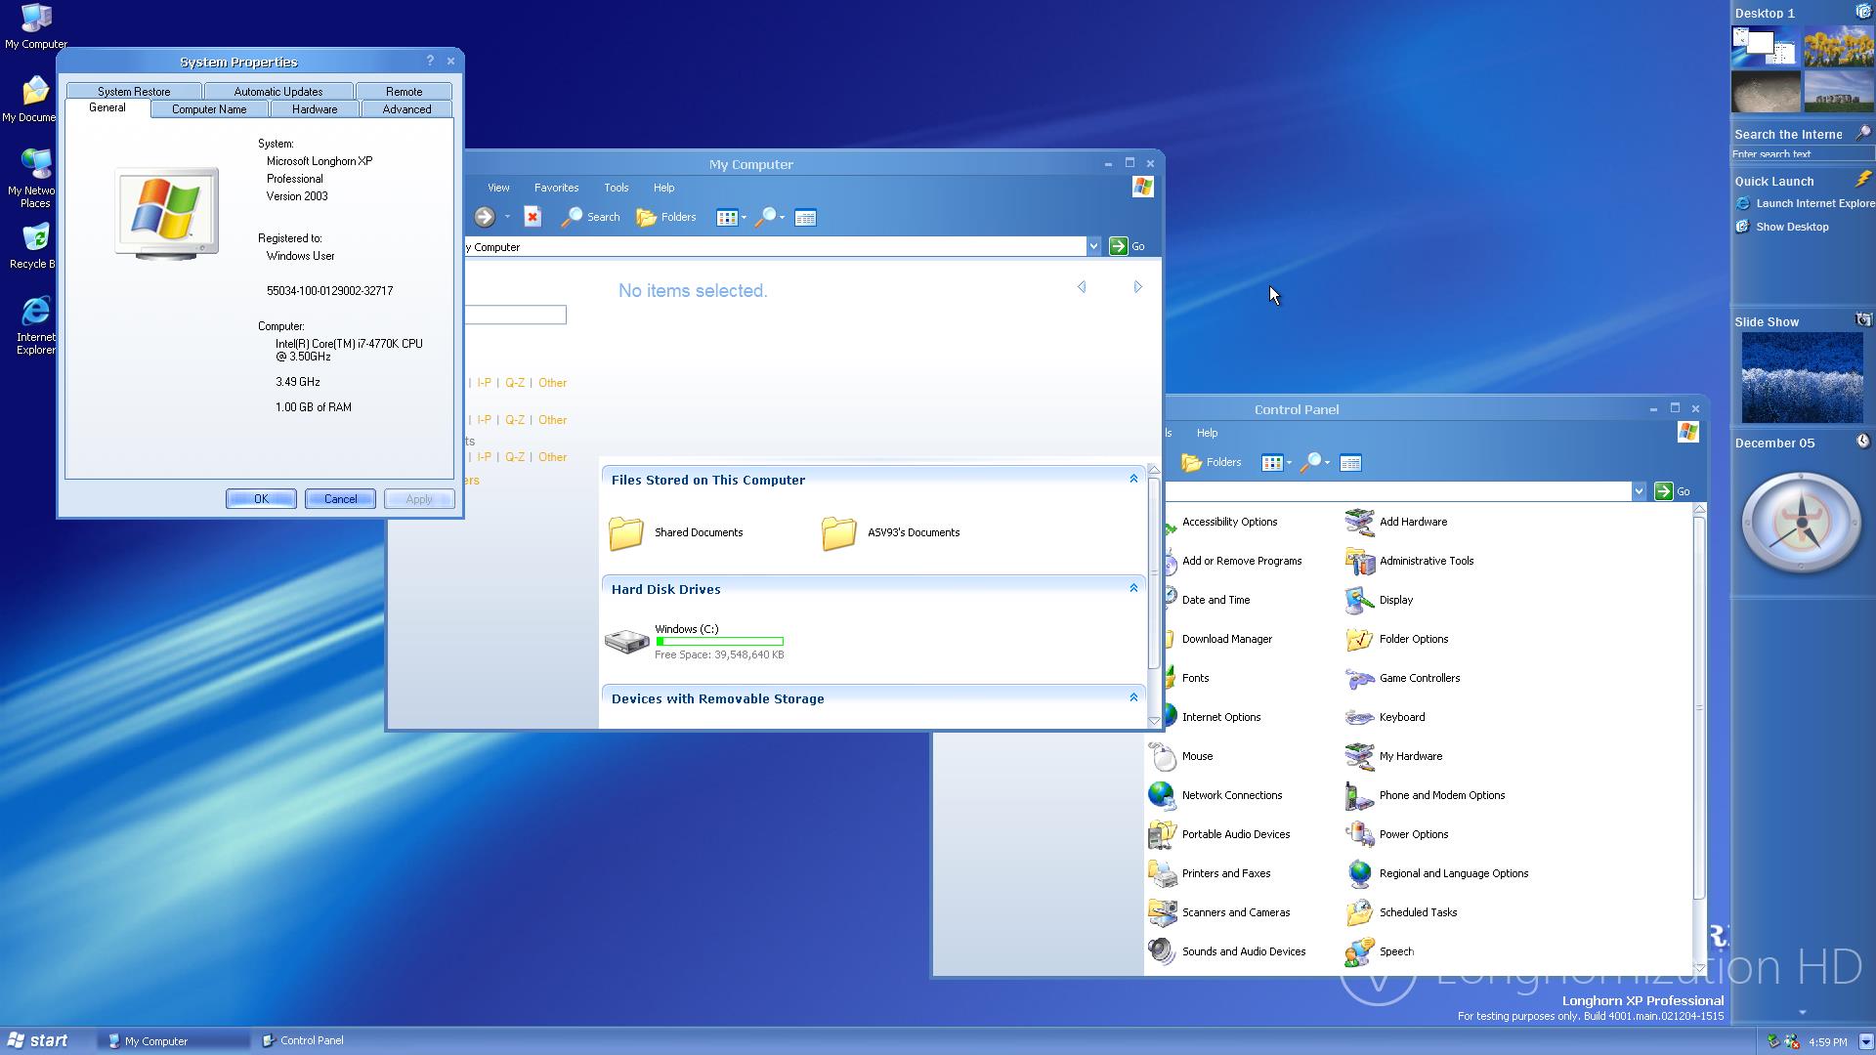Open the My Computer address bar dropdown
1876x1055 pixels.
tap(1093, 247)
